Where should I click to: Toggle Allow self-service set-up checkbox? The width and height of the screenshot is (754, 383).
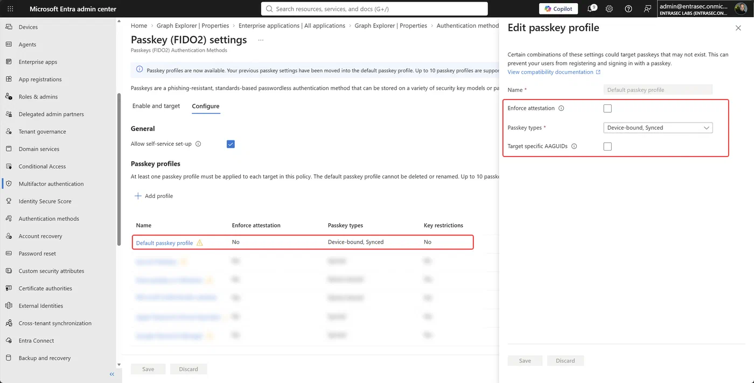tap(231, 144)
